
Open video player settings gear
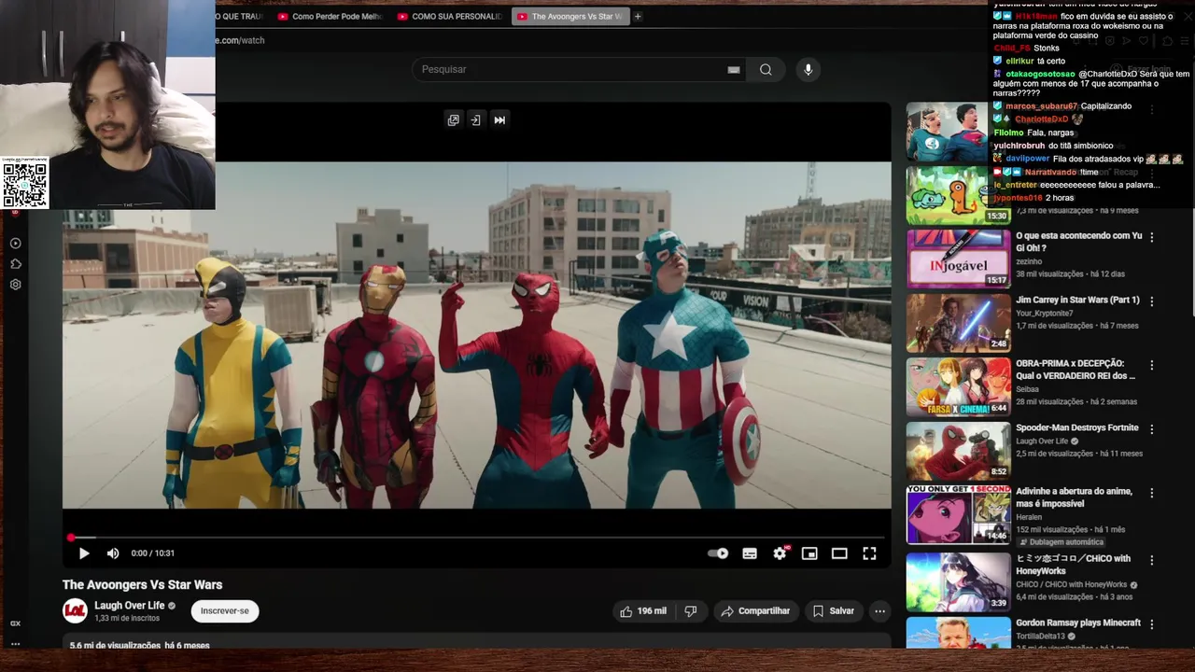point(780,553)
